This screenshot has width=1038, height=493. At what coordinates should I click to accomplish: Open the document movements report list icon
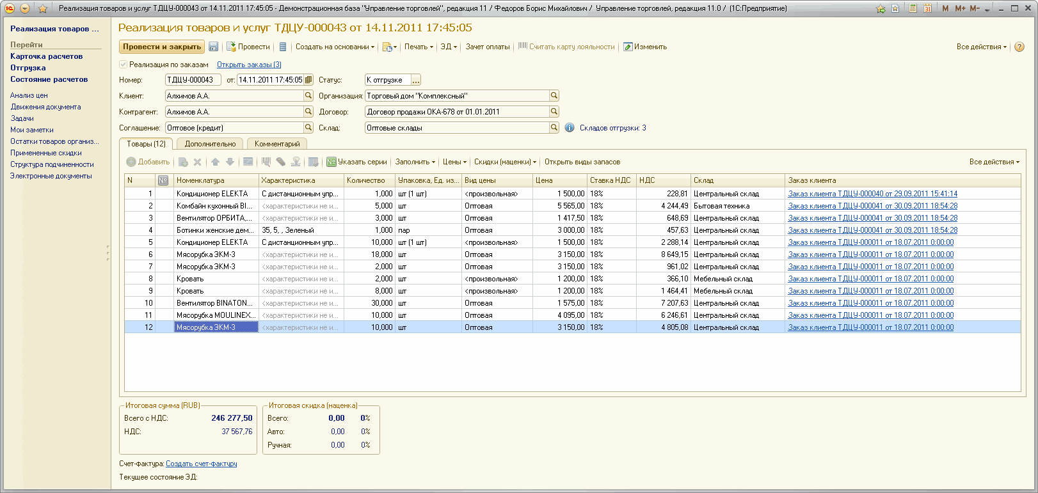[283, 47]
